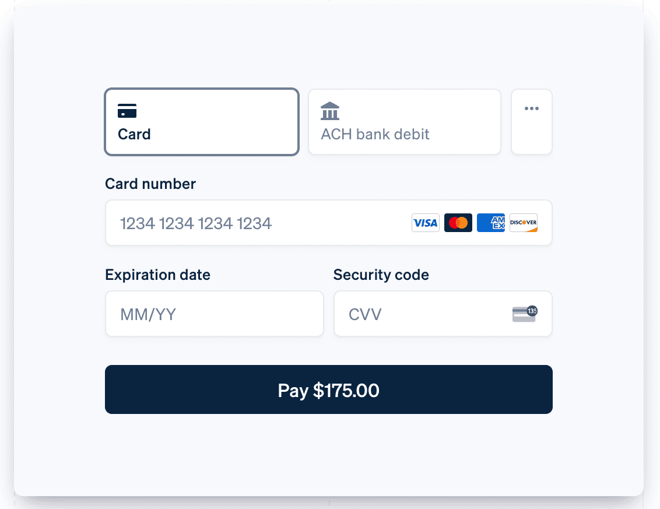Switch to ACH bank debit payment
Viewport: 660px width, 509px height.
[404, 121]
